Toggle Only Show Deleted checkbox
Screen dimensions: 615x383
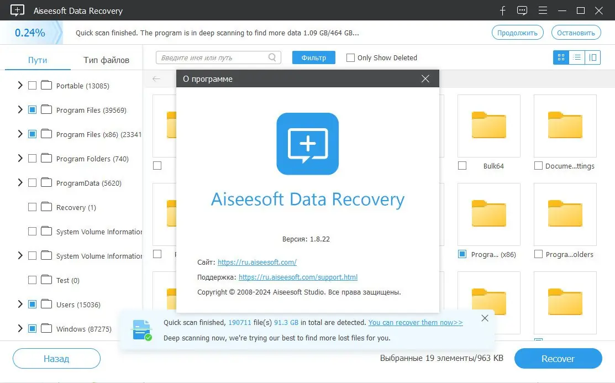(351, 57)
